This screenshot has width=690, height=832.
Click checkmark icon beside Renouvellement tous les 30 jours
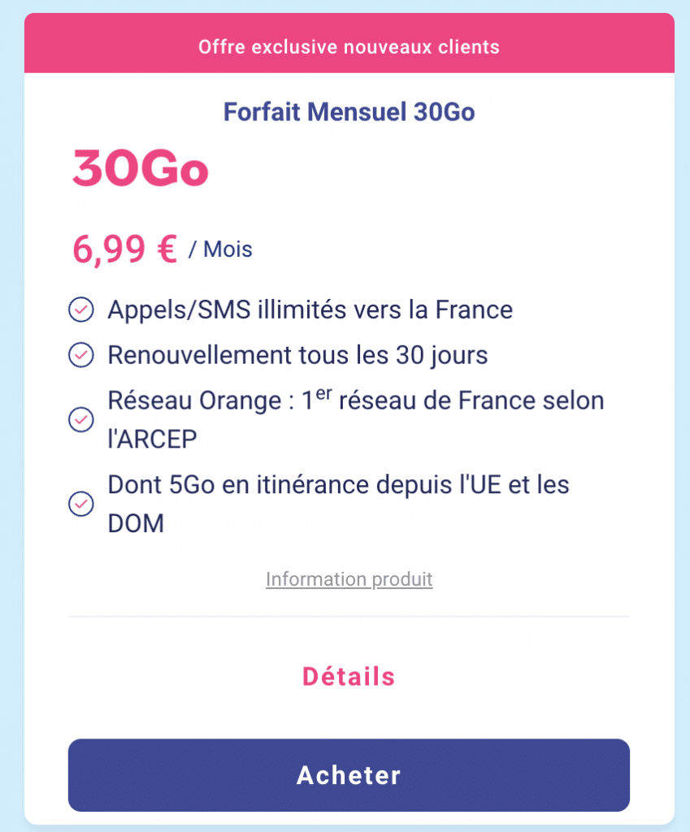pyautogui.click(x=81, y=355)
